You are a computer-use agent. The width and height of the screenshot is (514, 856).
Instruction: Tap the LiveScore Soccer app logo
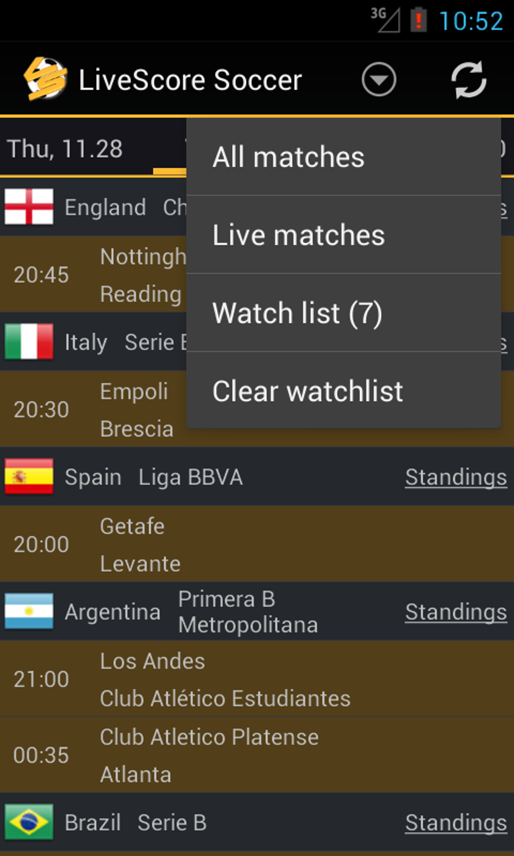45,79
